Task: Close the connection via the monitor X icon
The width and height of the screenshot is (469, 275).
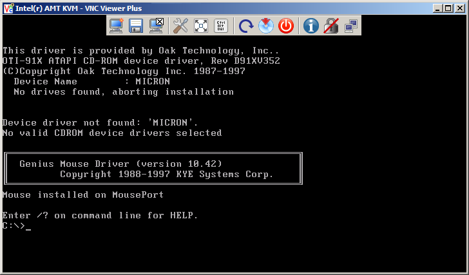Action: pos(156,26)
